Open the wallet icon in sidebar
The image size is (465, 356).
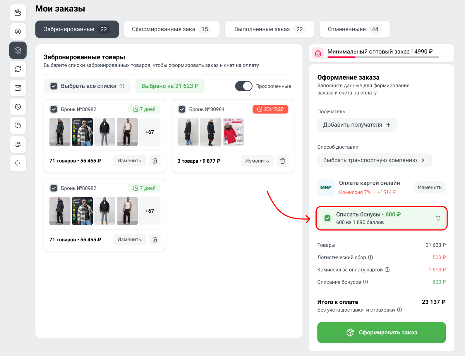(18, 13)
